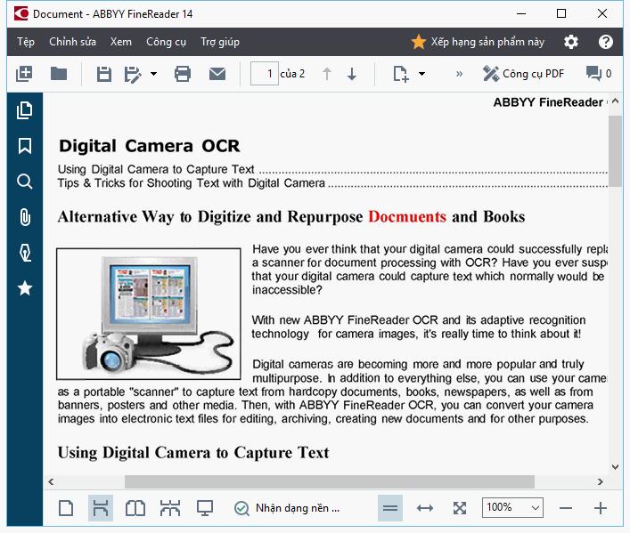The image size is (630, 533).
Task: Open the Xem menu
Action: pos(121,42)
